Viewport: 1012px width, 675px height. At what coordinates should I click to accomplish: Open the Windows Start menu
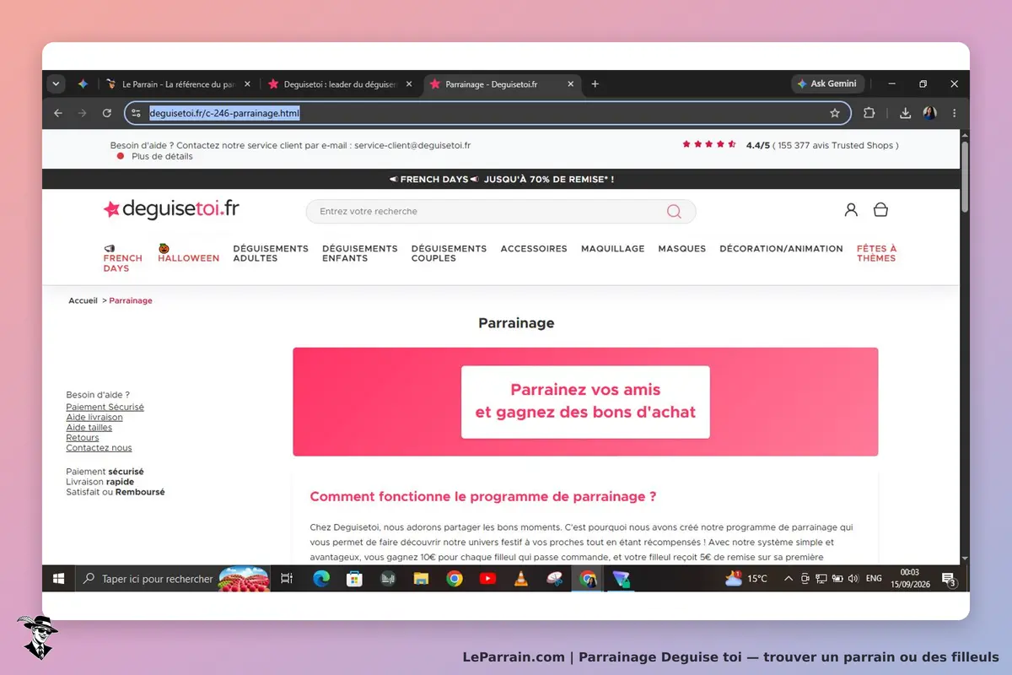tap(58, 579)
